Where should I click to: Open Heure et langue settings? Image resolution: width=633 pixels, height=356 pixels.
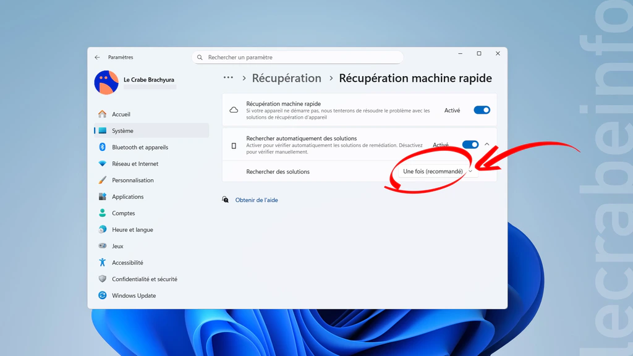coord(132,230)
